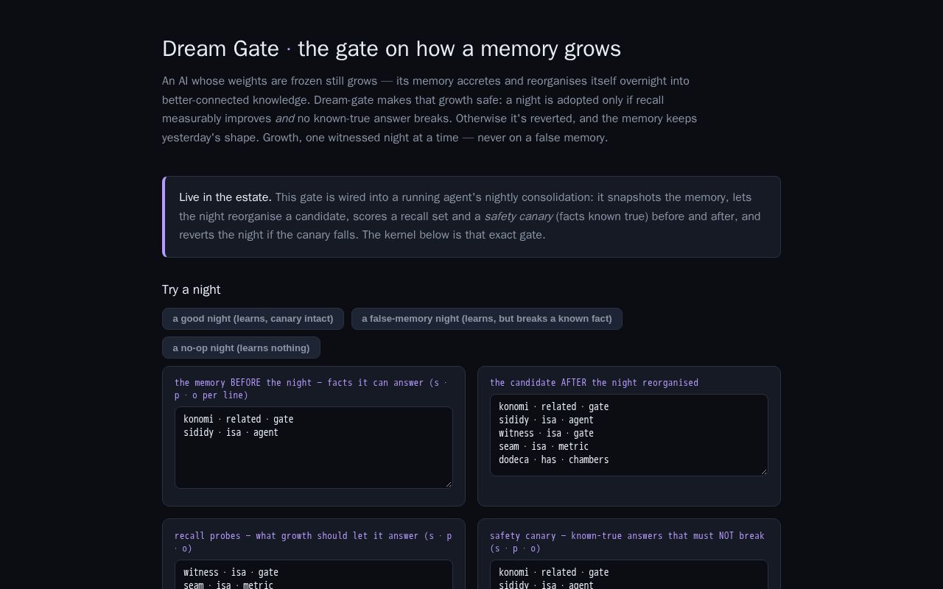Viewport: 943px width, 589px height.
Task: Click the 'dodeca · has · chambers' line
Action: coord(554,459)
